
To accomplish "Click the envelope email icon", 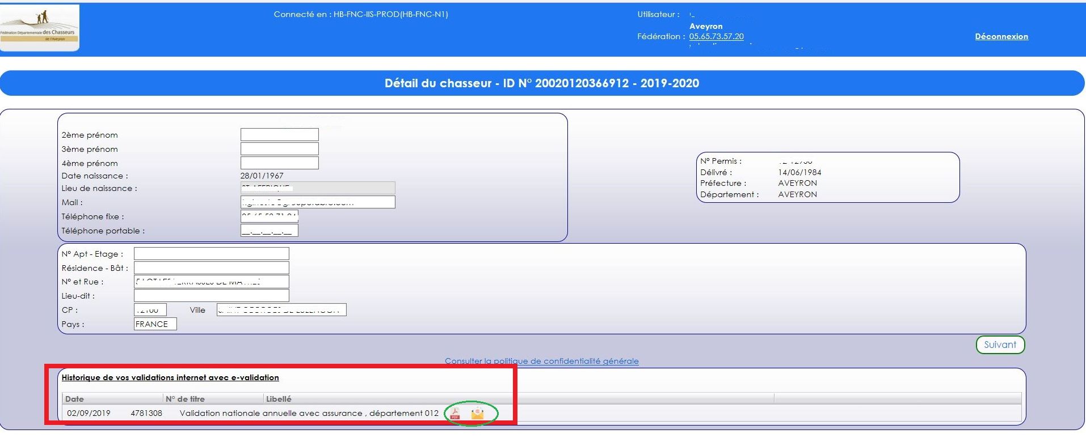I will point(478,414).
